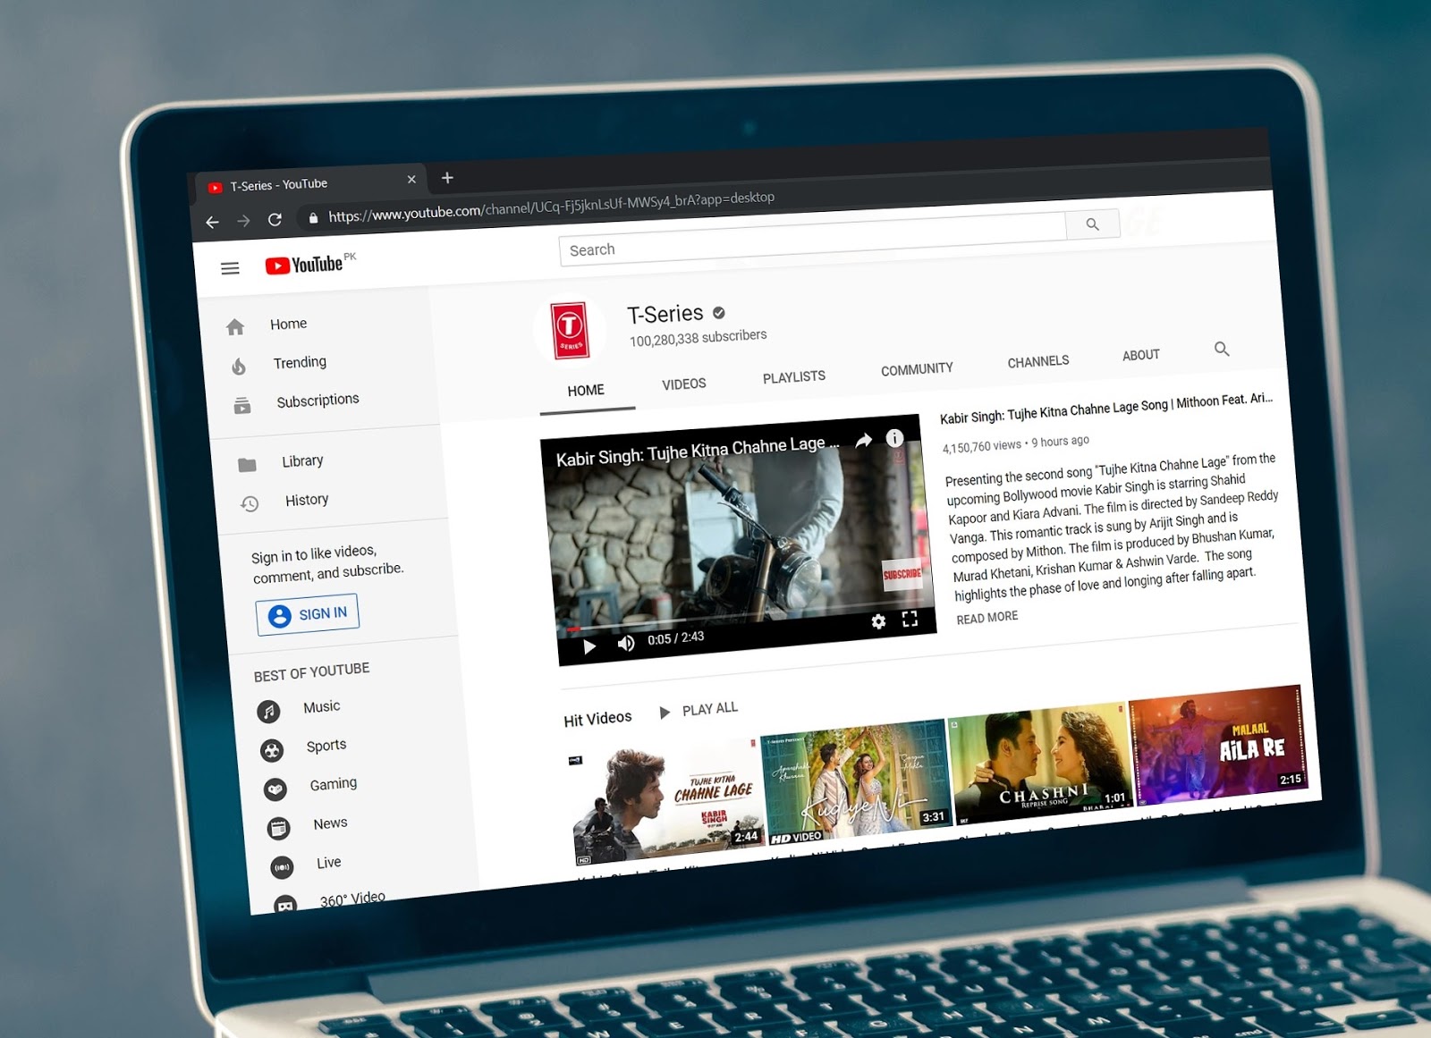The image size is (1431, 1038).
Task: Click the browser forward arrow
Action: click(x=243, y=221)
